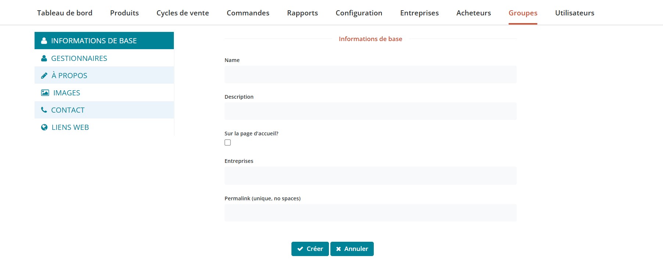Click into the Description field
The width and height of the screenshot is (663, 270).
[x=370, y=111]
